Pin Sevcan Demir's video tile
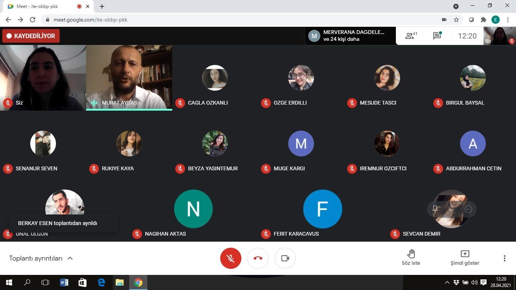Image resolution: width=516 pixels, height=290 pixels. click(435, 209)
